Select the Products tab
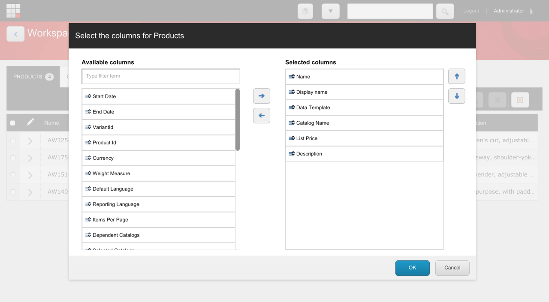This screenshot has width=549, height=302. coord(33,77)
